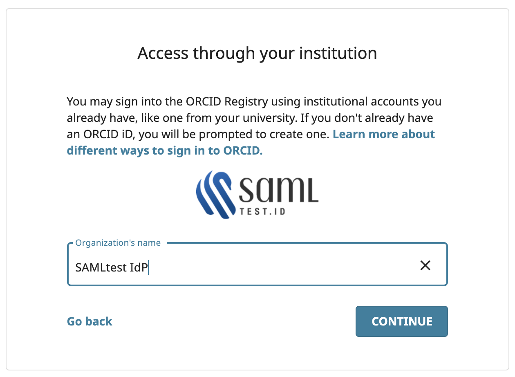Return to previous screen via 'Go back'
The image size is (515, 377).
(89, 321)
